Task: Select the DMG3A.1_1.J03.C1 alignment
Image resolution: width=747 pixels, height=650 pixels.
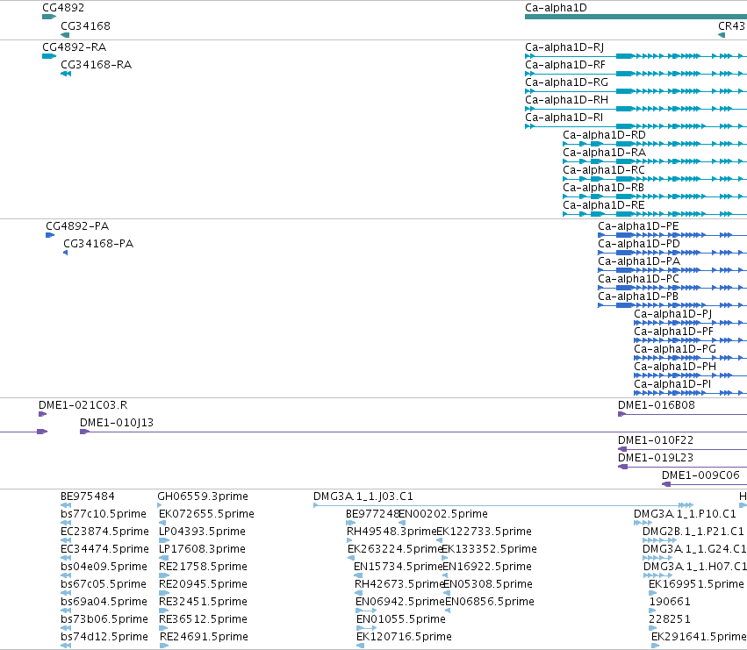Action: point(504,506)
